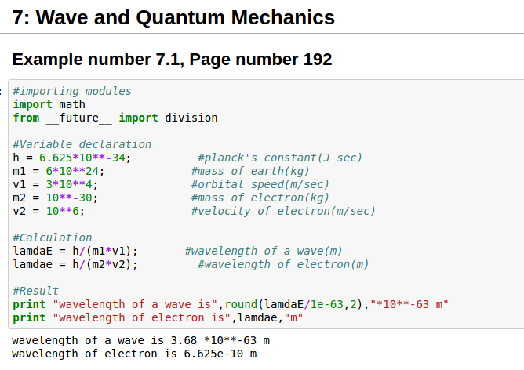Click the "#velocity of electron(m/sec)" comment
Screen dimensions: 524x370
click(283, 211)
